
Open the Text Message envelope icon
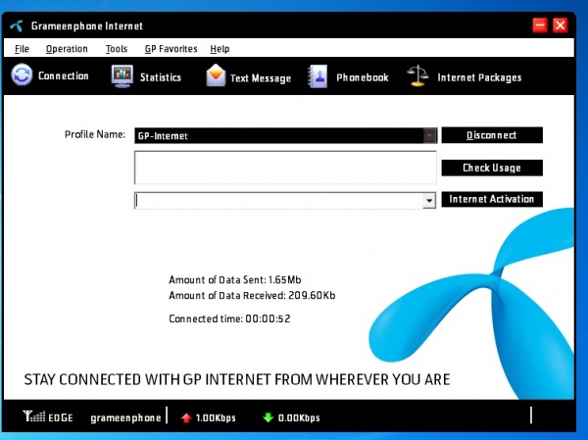coord(216,75)
